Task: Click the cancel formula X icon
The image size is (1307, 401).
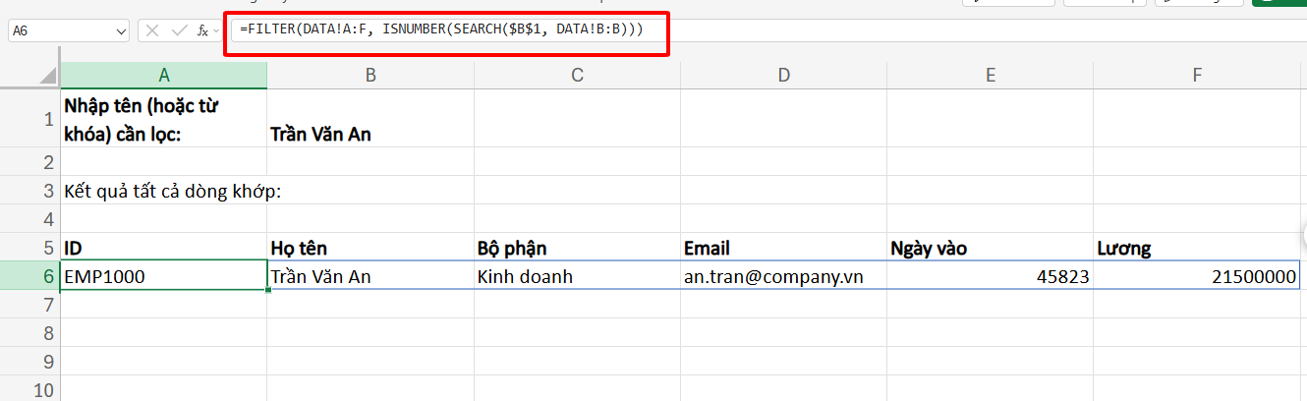Action: click(152, 30)
